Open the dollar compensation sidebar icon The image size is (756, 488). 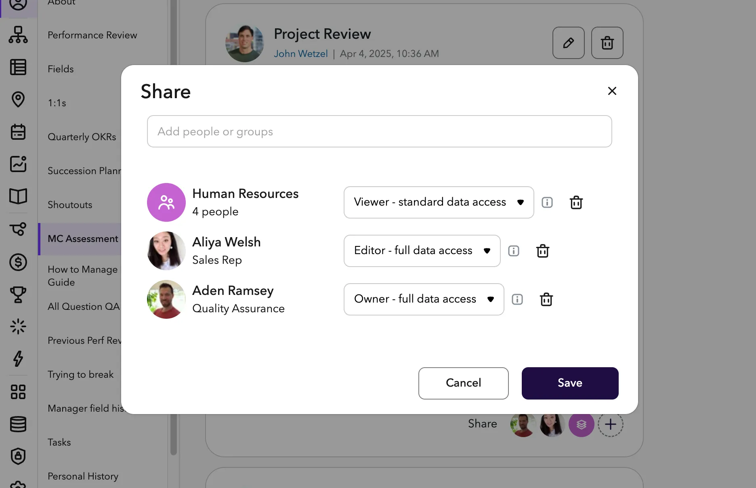click(x=18, y=262)
